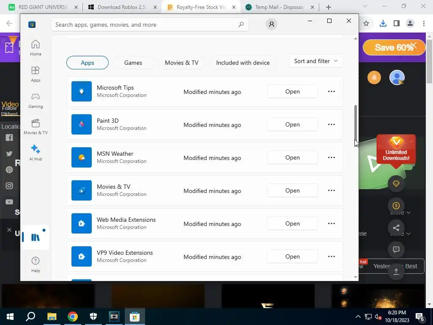Open Chrome tab search chevron
The height and width of the screenshot is (325, 433).
[365, 6]
